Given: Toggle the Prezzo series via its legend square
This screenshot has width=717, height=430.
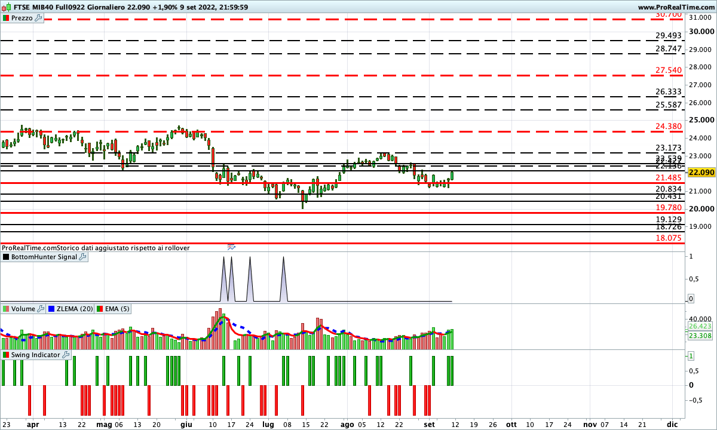Looking at the screenshot, I should pos(5,18).
